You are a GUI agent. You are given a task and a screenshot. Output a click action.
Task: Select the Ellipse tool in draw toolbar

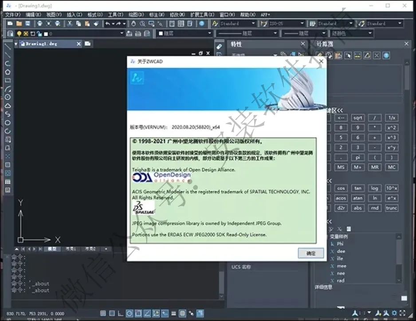point(8,123)
